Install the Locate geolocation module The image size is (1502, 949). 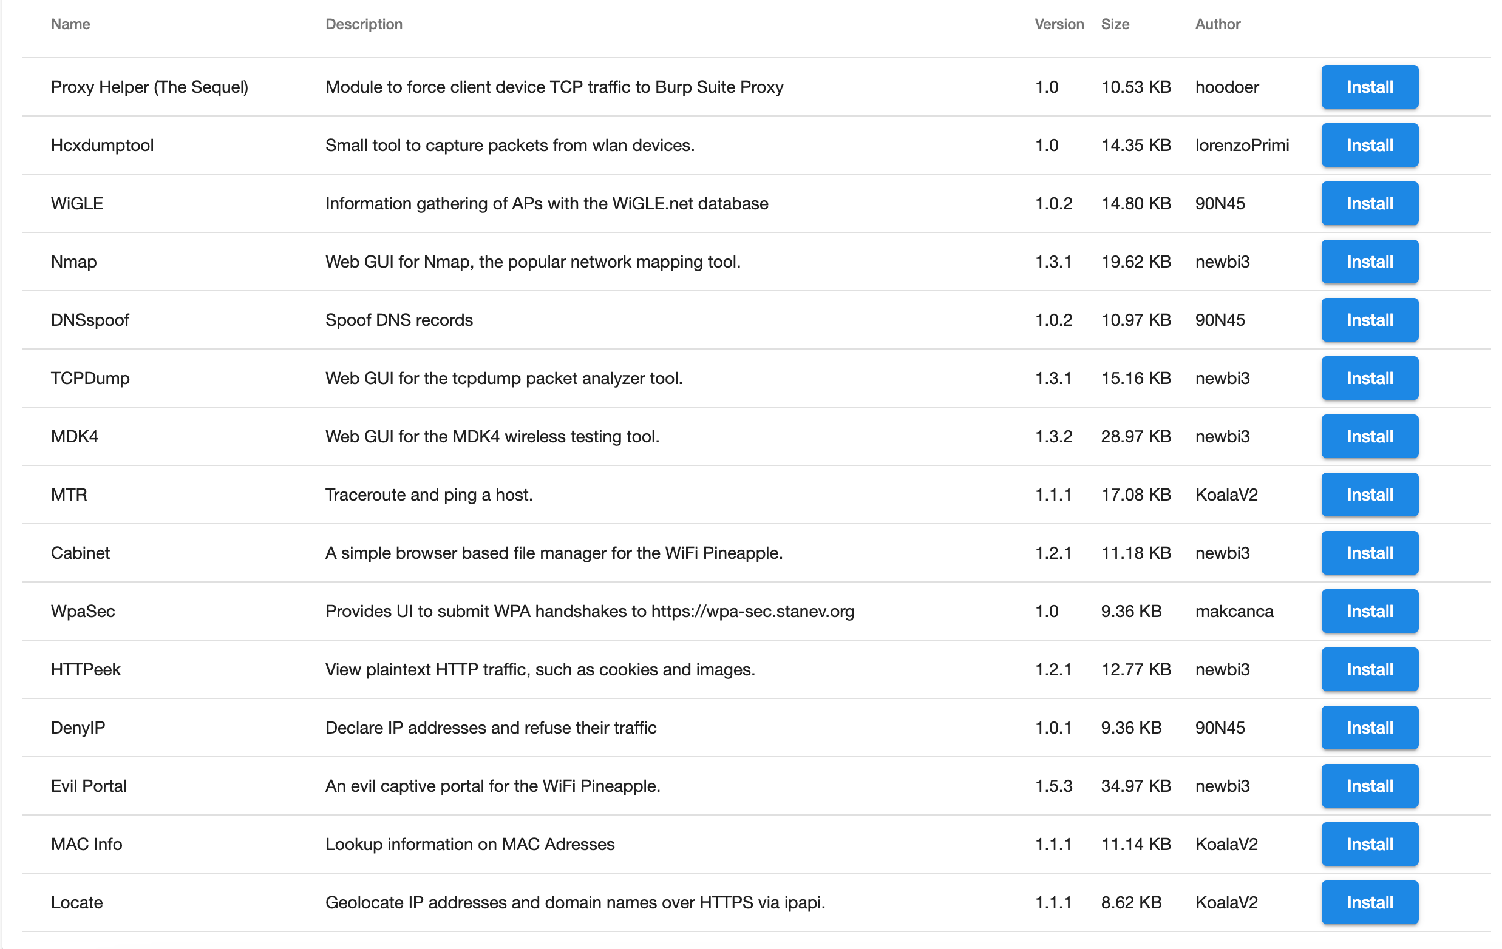(x=1369, y=902)
